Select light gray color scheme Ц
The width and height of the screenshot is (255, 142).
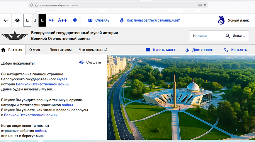click(x=35, y=20)
